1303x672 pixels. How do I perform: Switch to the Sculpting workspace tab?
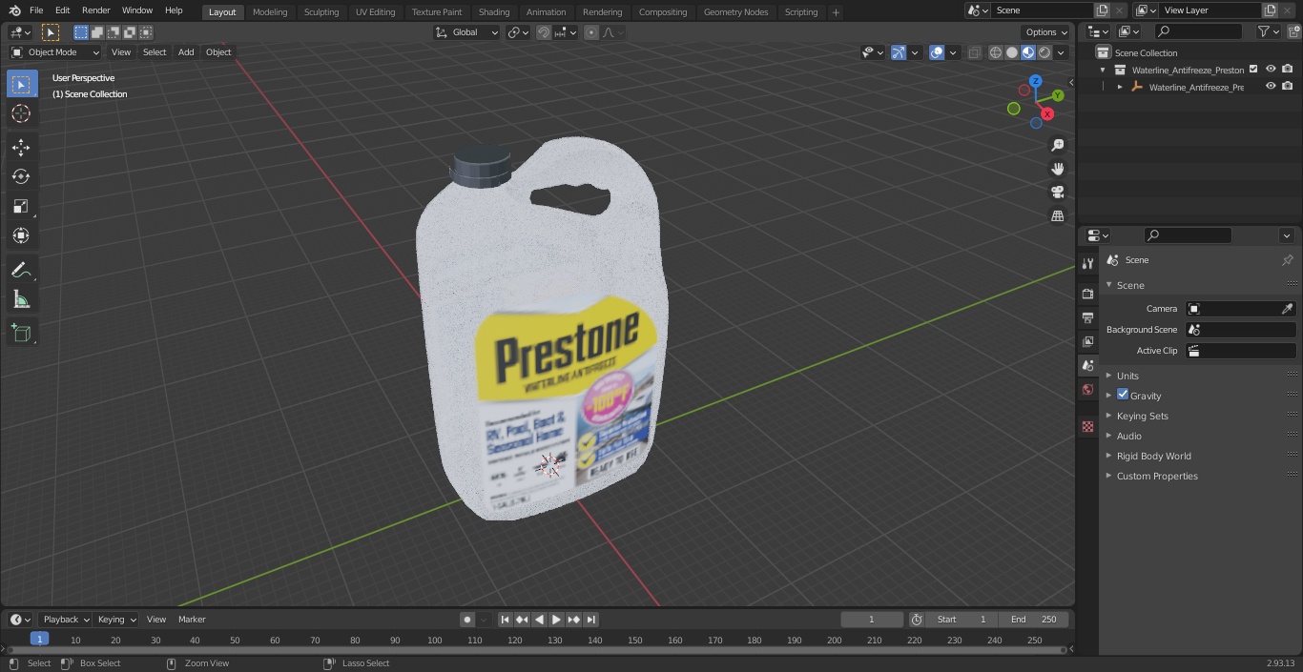tap(321, 11)
